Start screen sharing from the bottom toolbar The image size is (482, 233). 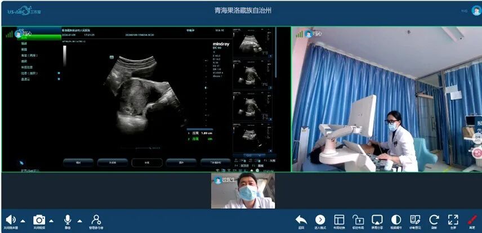377,219
